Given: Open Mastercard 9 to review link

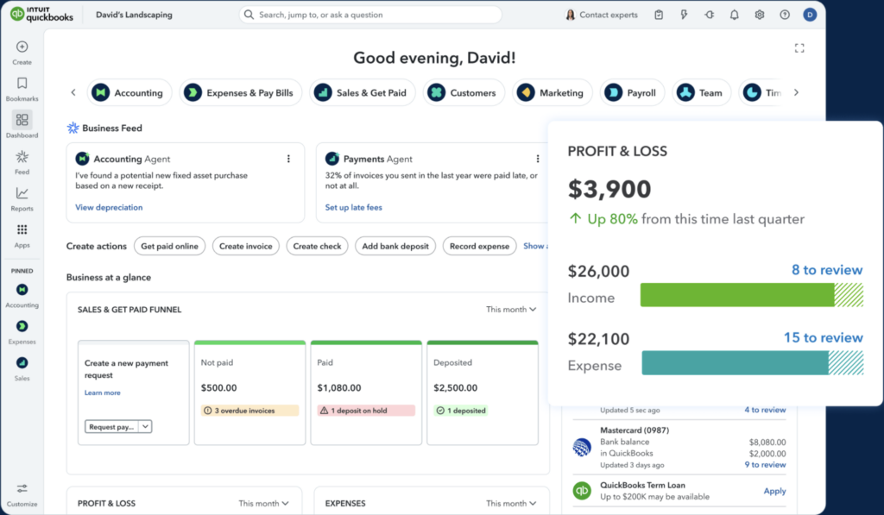Looking at the screenshot, I should (x=765, y=465).
